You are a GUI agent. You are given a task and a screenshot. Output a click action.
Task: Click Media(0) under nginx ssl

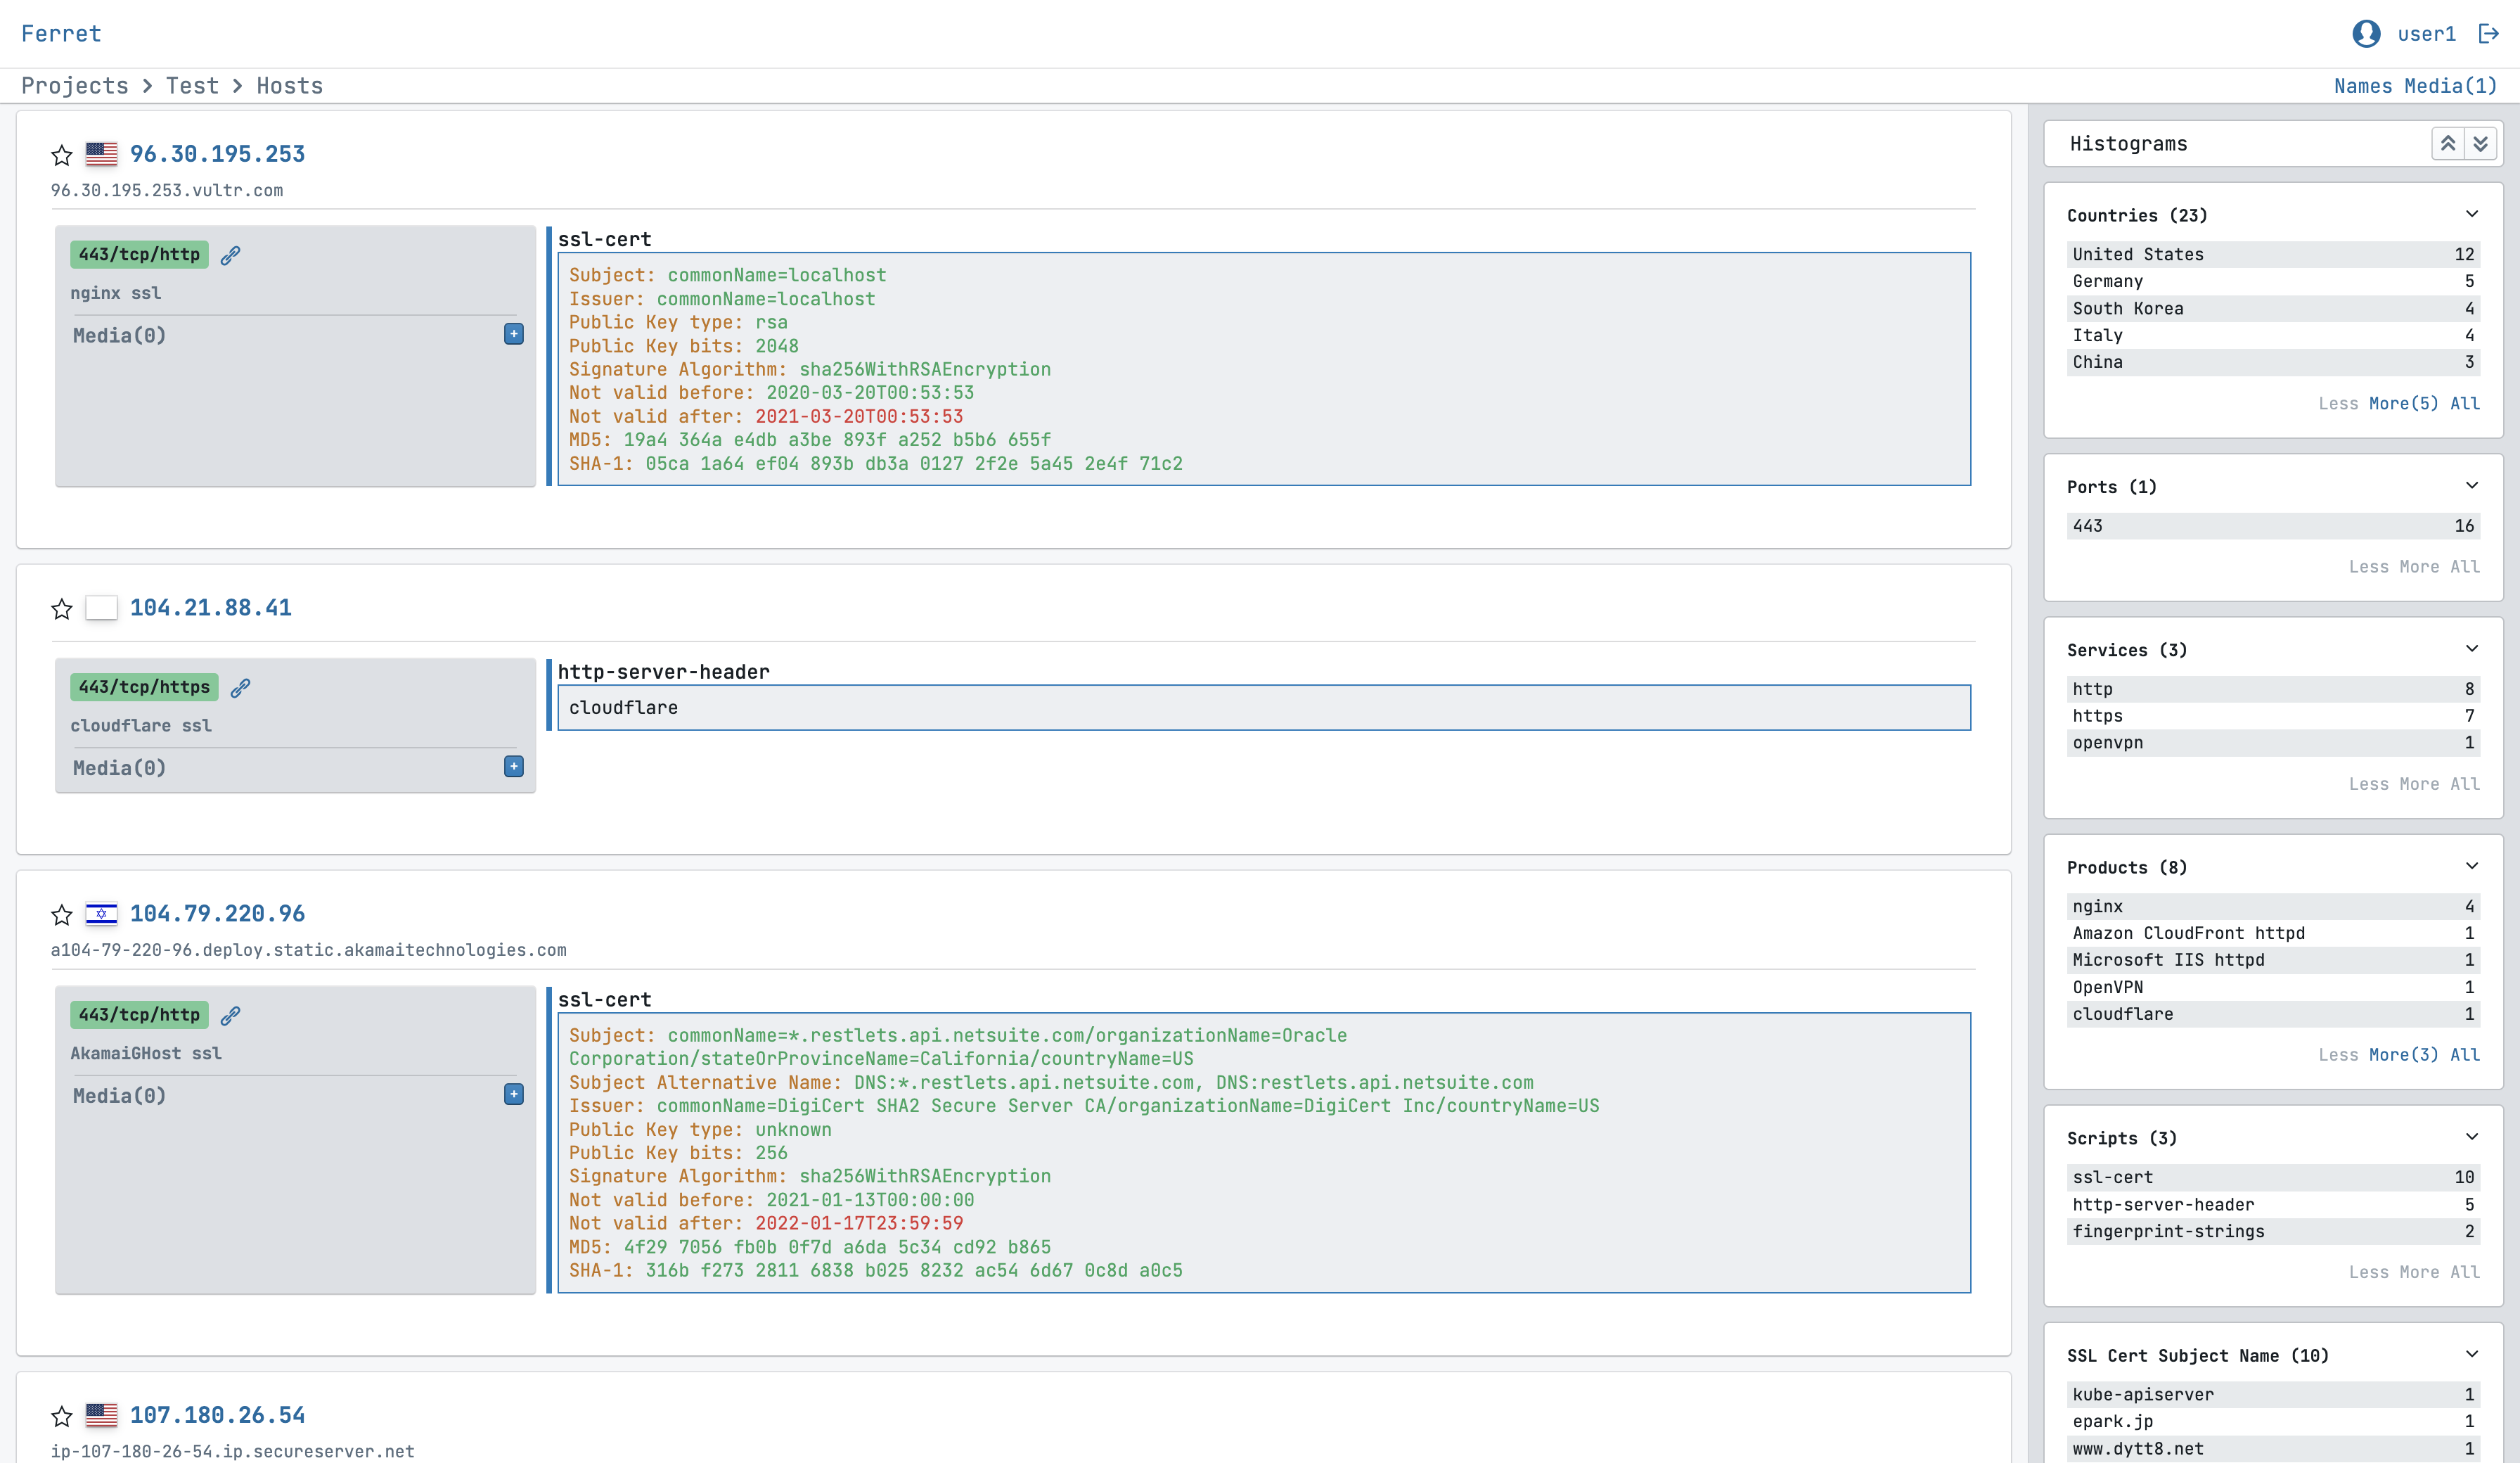pyautogui.click(x=119, y=336)
